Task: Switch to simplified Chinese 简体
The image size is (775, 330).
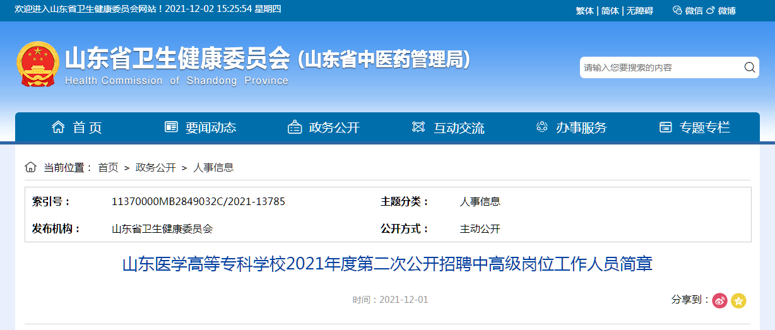Action: [x=610, y=11]
